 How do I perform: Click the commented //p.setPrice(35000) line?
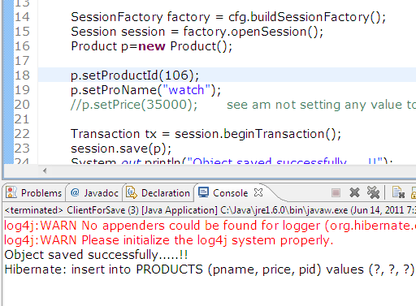point(134,105)
